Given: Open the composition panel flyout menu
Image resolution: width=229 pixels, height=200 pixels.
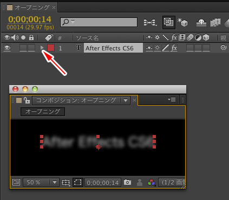Looking at the screenshot, I should click(172, 99).
